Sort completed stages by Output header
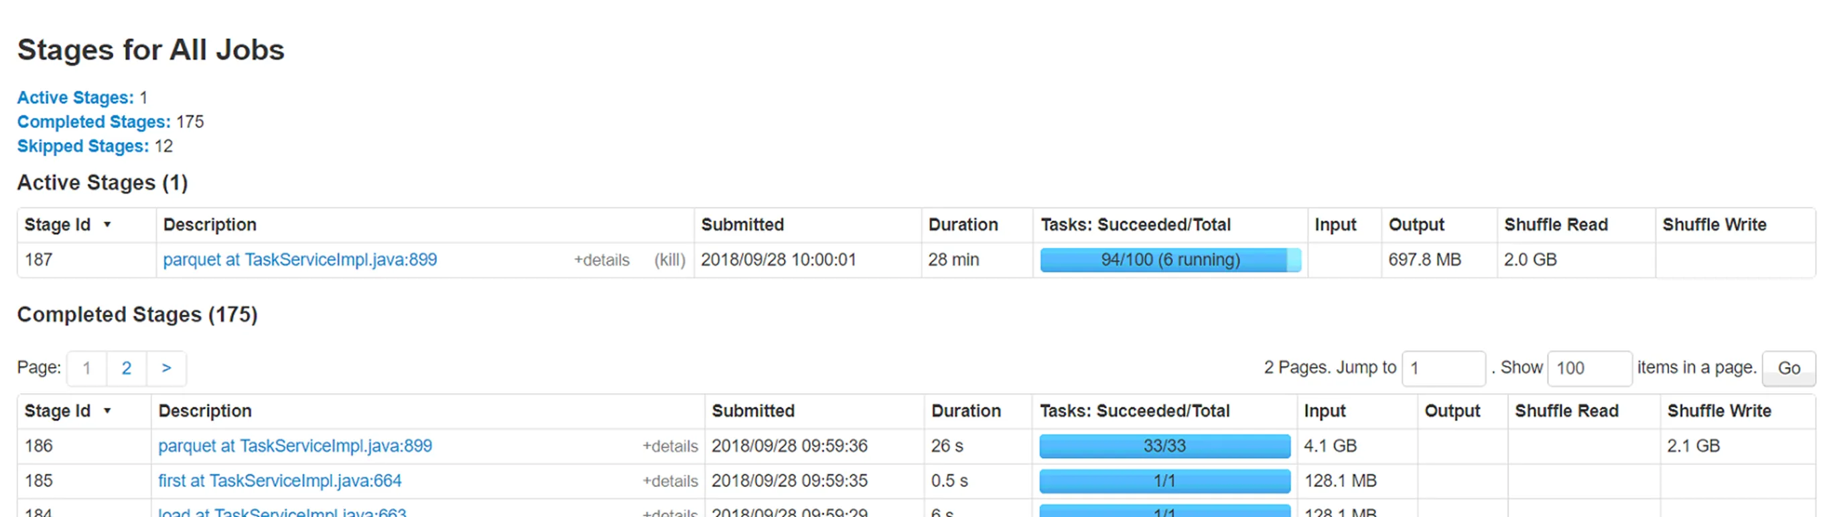Image resolution: width=1829 pixels, height=517 pixels. [x=1452, y=411]
